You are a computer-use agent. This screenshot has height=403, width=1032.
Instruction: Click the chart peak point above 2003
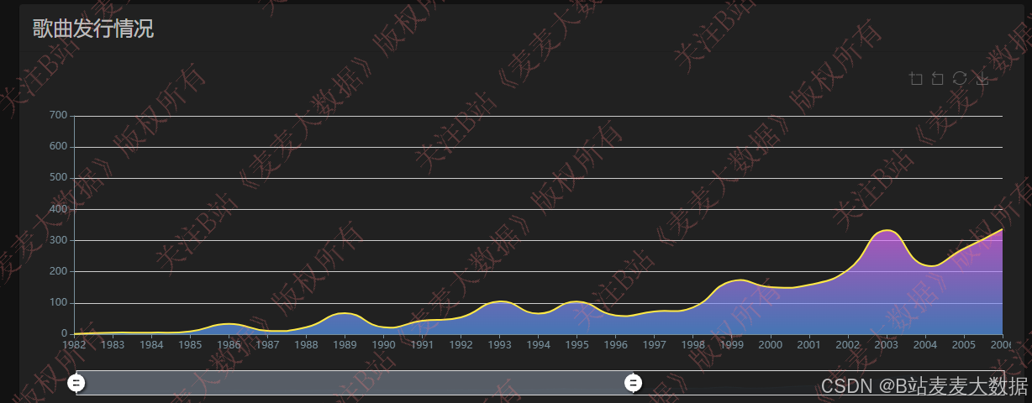[x=886, y=229]
